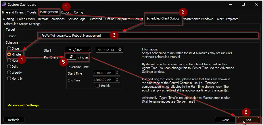Click the Run Every minutes input field
The height and width of the screenshot is (125, 263).
(x=71, y=57)
